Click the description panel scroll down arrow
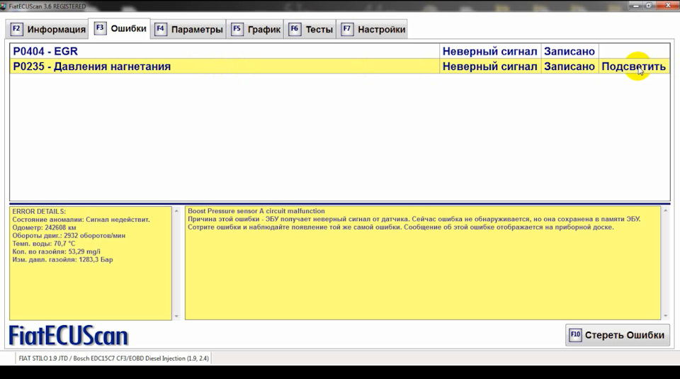 pyautogui.click(x=666, y=316)
